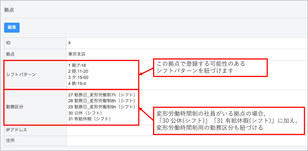
Task: Click the 31 有給休暇（シフト） entry
Action: tap(90, 119)
